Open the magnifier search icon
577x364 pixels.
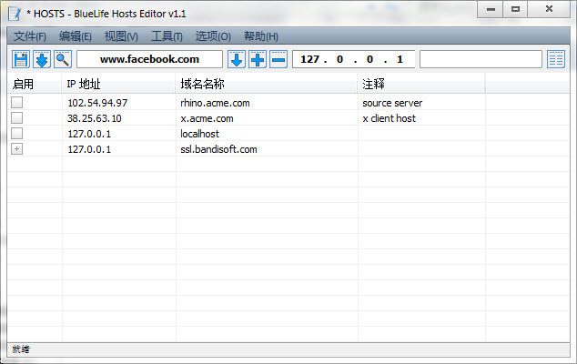click(x=63, y=59)
